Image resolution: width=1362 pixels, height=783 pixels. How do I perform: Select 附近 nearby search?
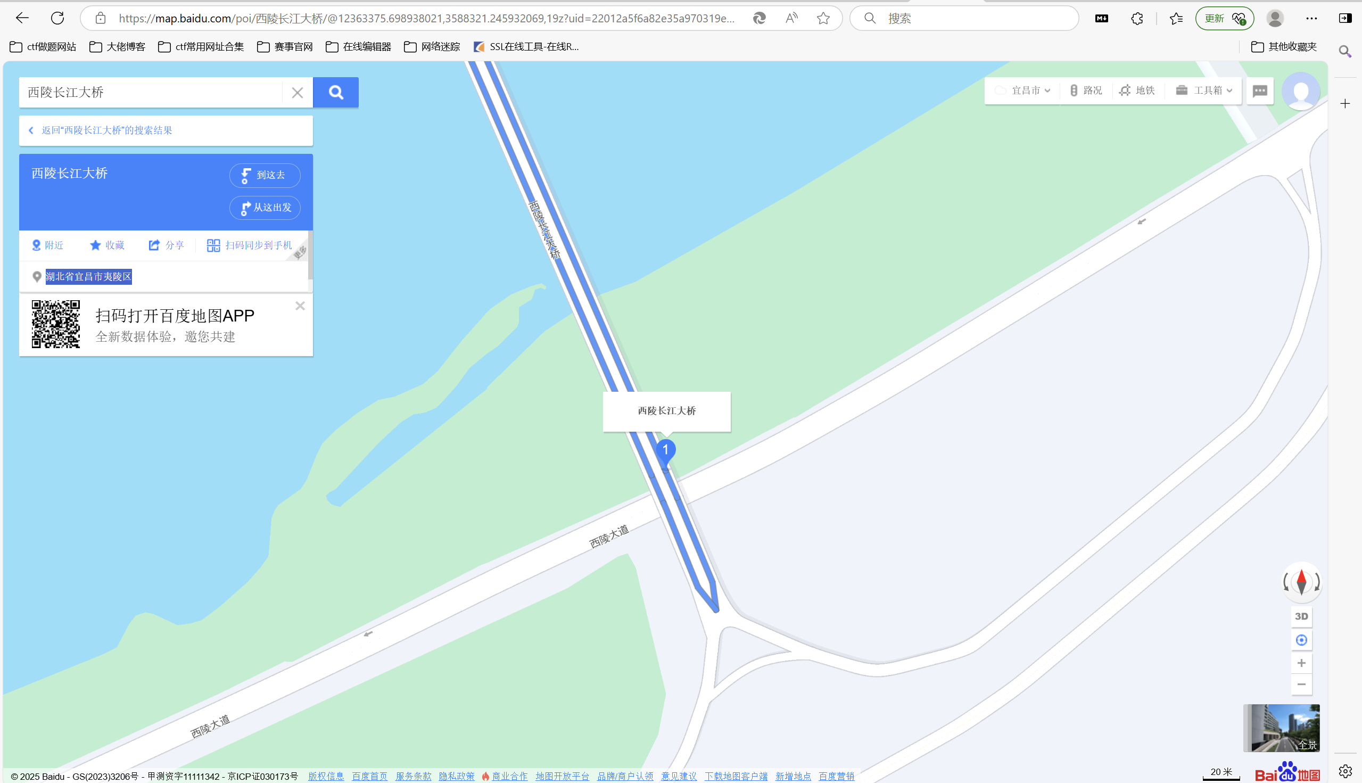(x=47, y=245)
